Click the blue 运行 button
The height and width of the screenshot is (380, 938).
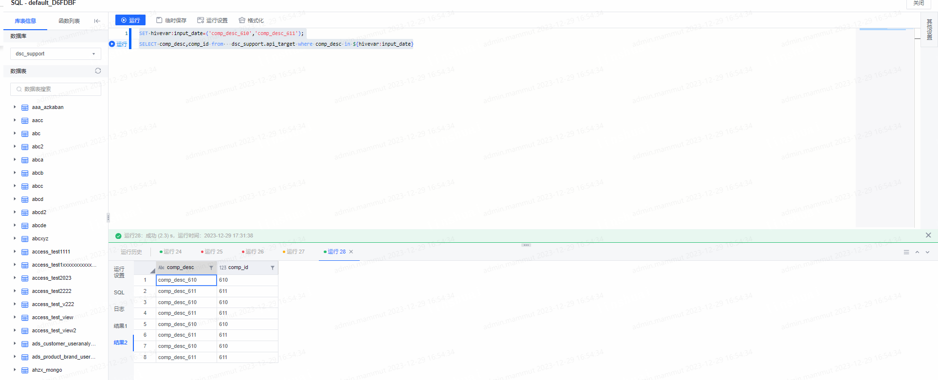130,20
